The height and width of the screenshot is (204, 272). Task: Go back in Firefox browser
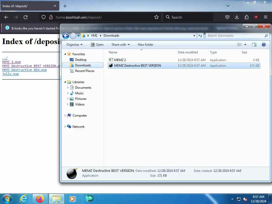pos(6,17)
